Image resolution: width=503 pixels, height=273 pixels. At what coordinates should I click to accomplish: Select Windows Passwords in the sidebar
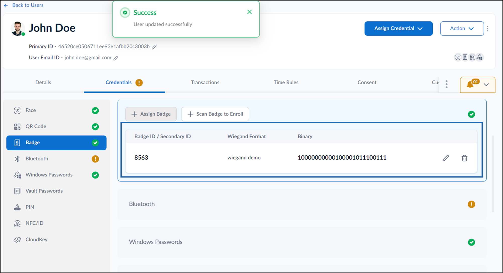coord(56,175)
